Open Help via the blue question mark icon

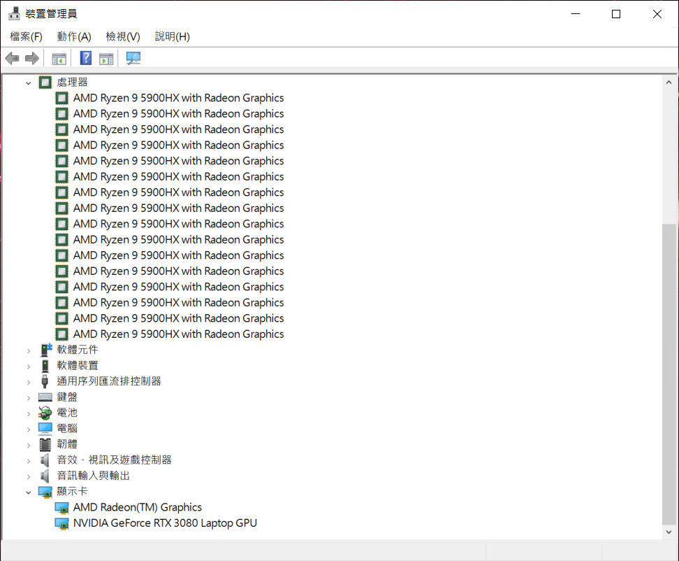86,58
